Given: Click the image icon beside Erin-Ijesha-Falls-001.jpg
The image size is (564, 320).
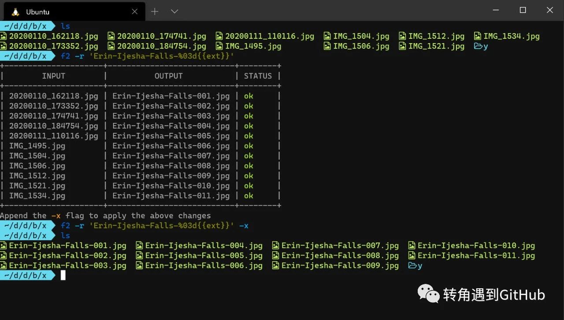Looking at the screenshot, I should (4, 246).
